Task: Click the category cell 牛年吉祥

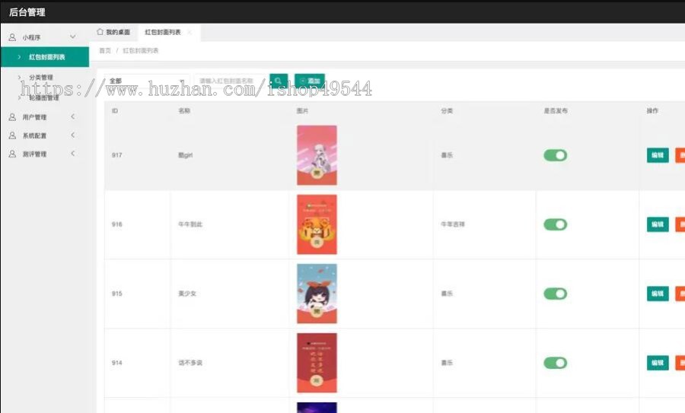Action: [x=453, y=224]
